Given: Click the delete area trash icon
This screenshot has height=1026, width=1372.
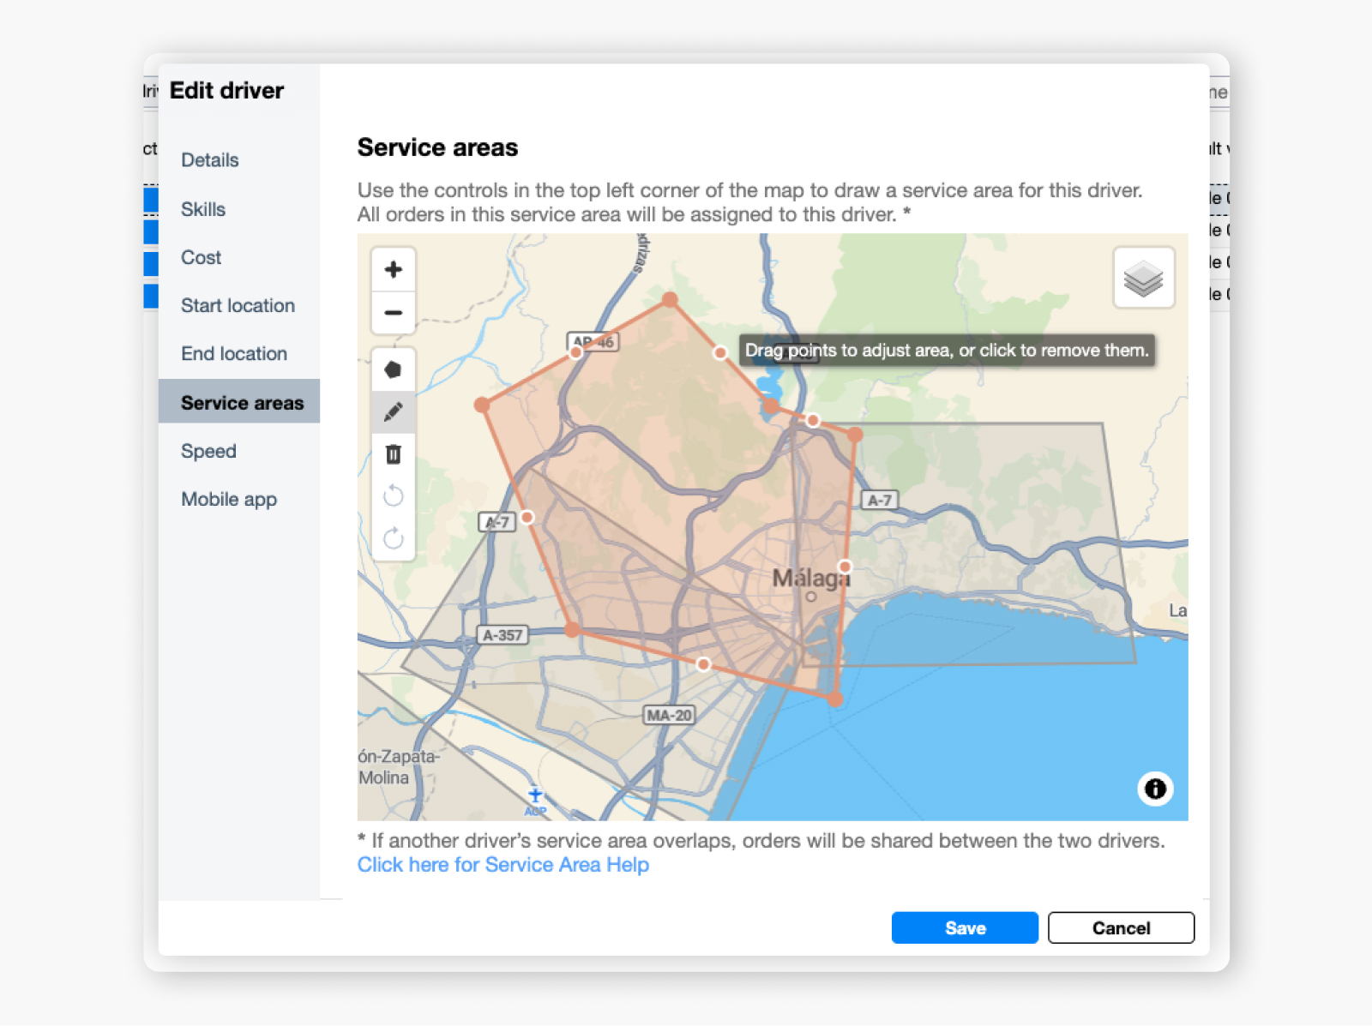Looking at the screenshot, I should pos(393,454).
